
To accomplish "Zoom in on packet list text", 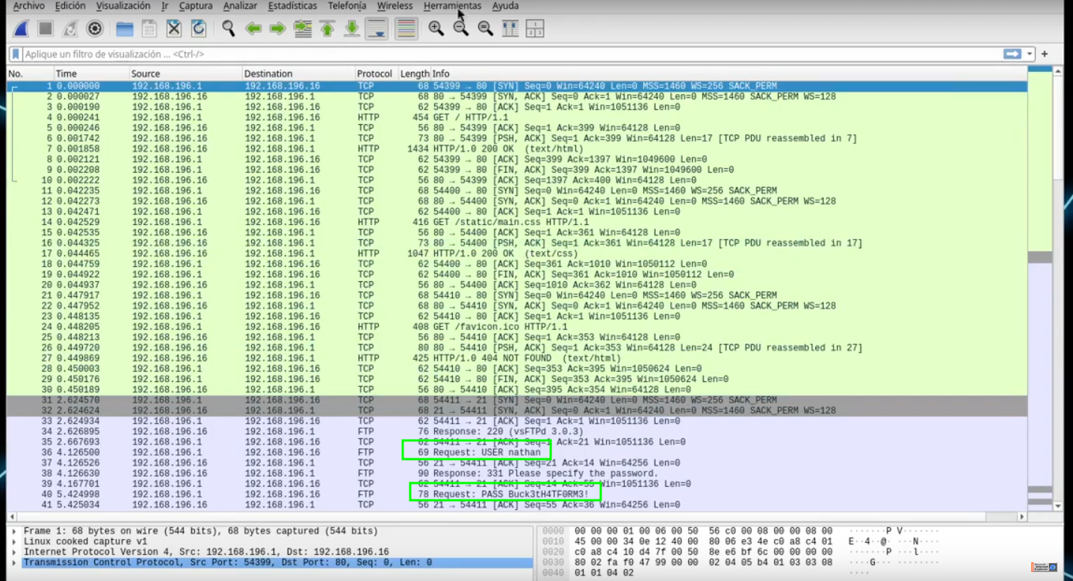I will [436, 29].
